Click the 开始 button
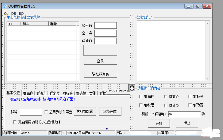Image resolution: width=223 pixels, height=140 pixels. [159, 123]
